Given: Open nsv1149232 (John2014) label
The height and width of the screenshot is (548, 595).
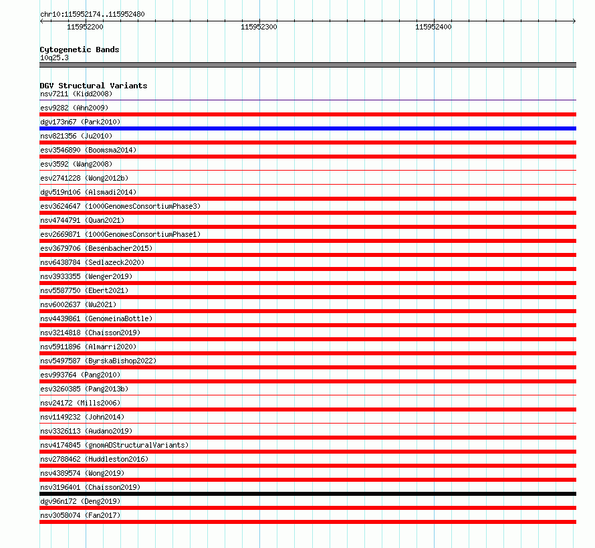Looking at the screenshot, I should pyautogui.click(x=82, y=417).
